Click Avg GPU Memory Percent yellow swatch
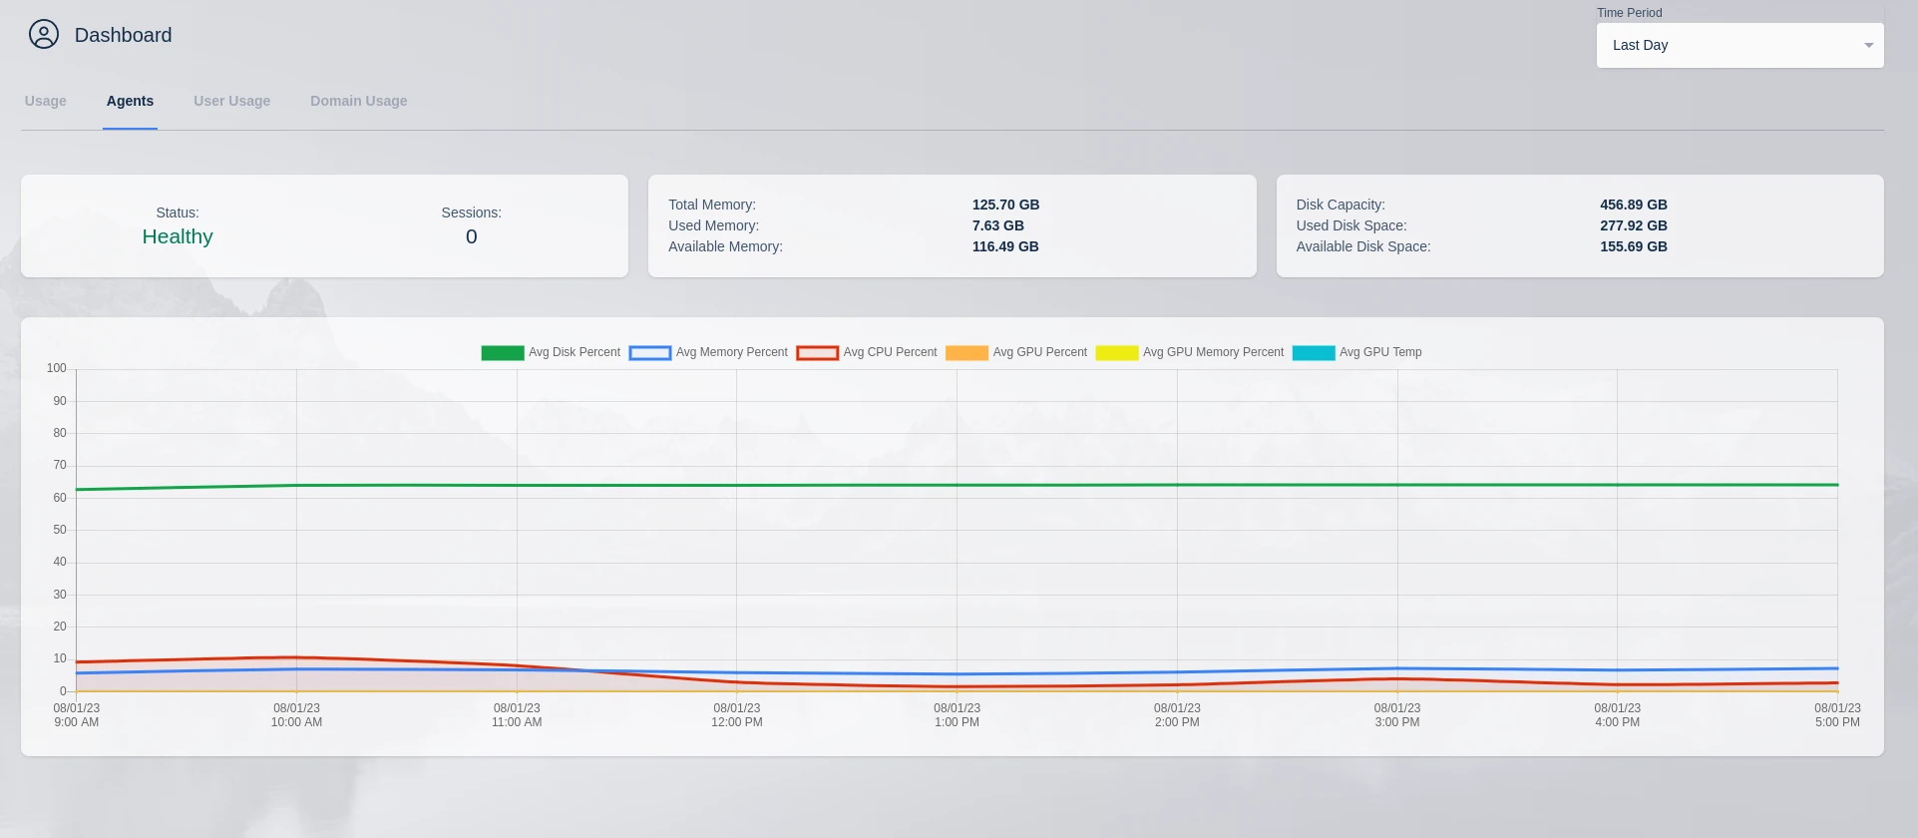The width and height of the screenshot is (1918, 838). [1116, 353]
